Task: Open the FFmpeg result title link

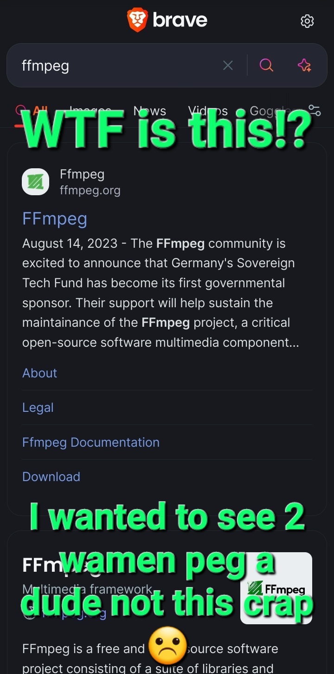Action: click(55, 218)
